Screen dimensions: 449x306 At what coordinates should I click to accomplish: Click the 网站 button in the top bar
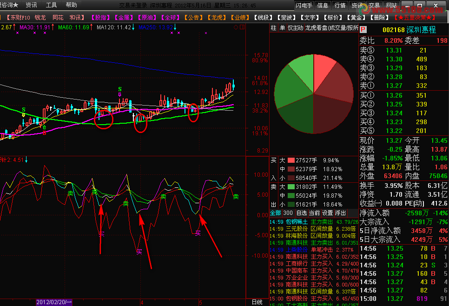(391, 5)
